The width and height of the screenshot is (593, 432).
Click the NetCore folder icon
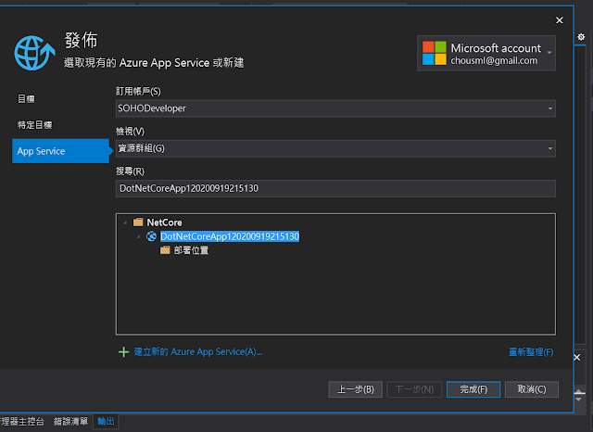pyautogui.click(x=138, y=222)
